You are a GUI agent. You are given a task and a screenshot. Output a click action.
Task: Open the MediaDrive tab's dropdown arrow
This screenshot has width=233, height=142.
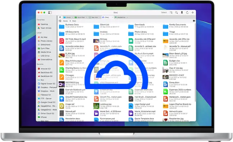(x=127, y=17)
